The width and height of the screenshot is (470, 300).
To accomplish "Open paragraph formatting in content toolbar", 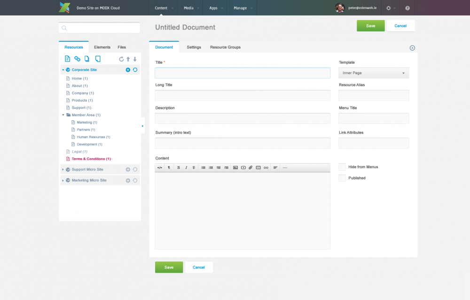I will click(x=169, y=168).
